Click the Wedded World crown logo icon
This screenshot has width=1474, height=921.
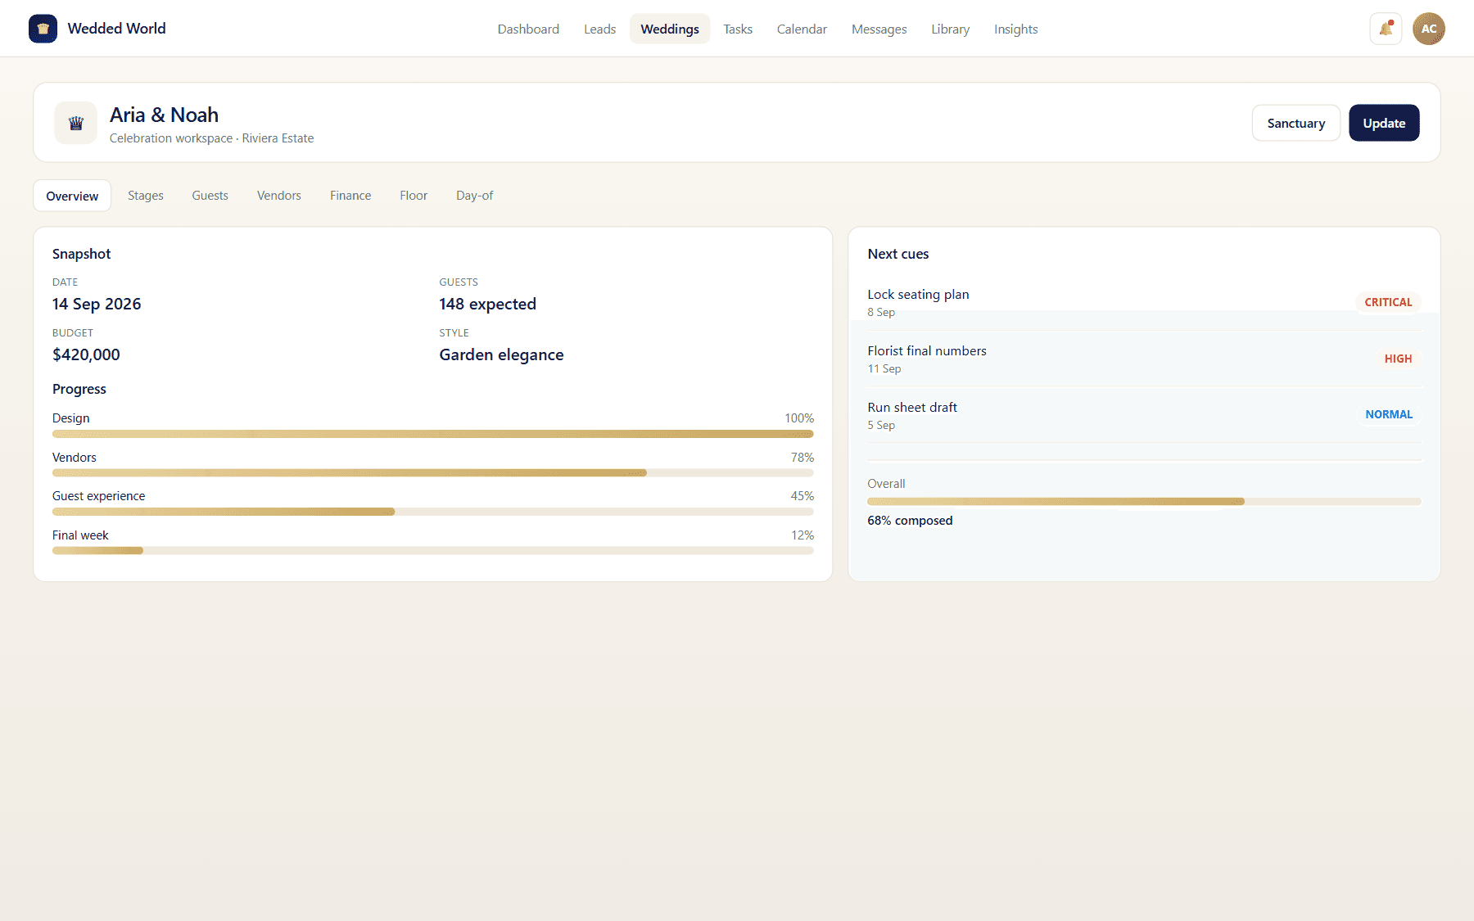(43, 29)
